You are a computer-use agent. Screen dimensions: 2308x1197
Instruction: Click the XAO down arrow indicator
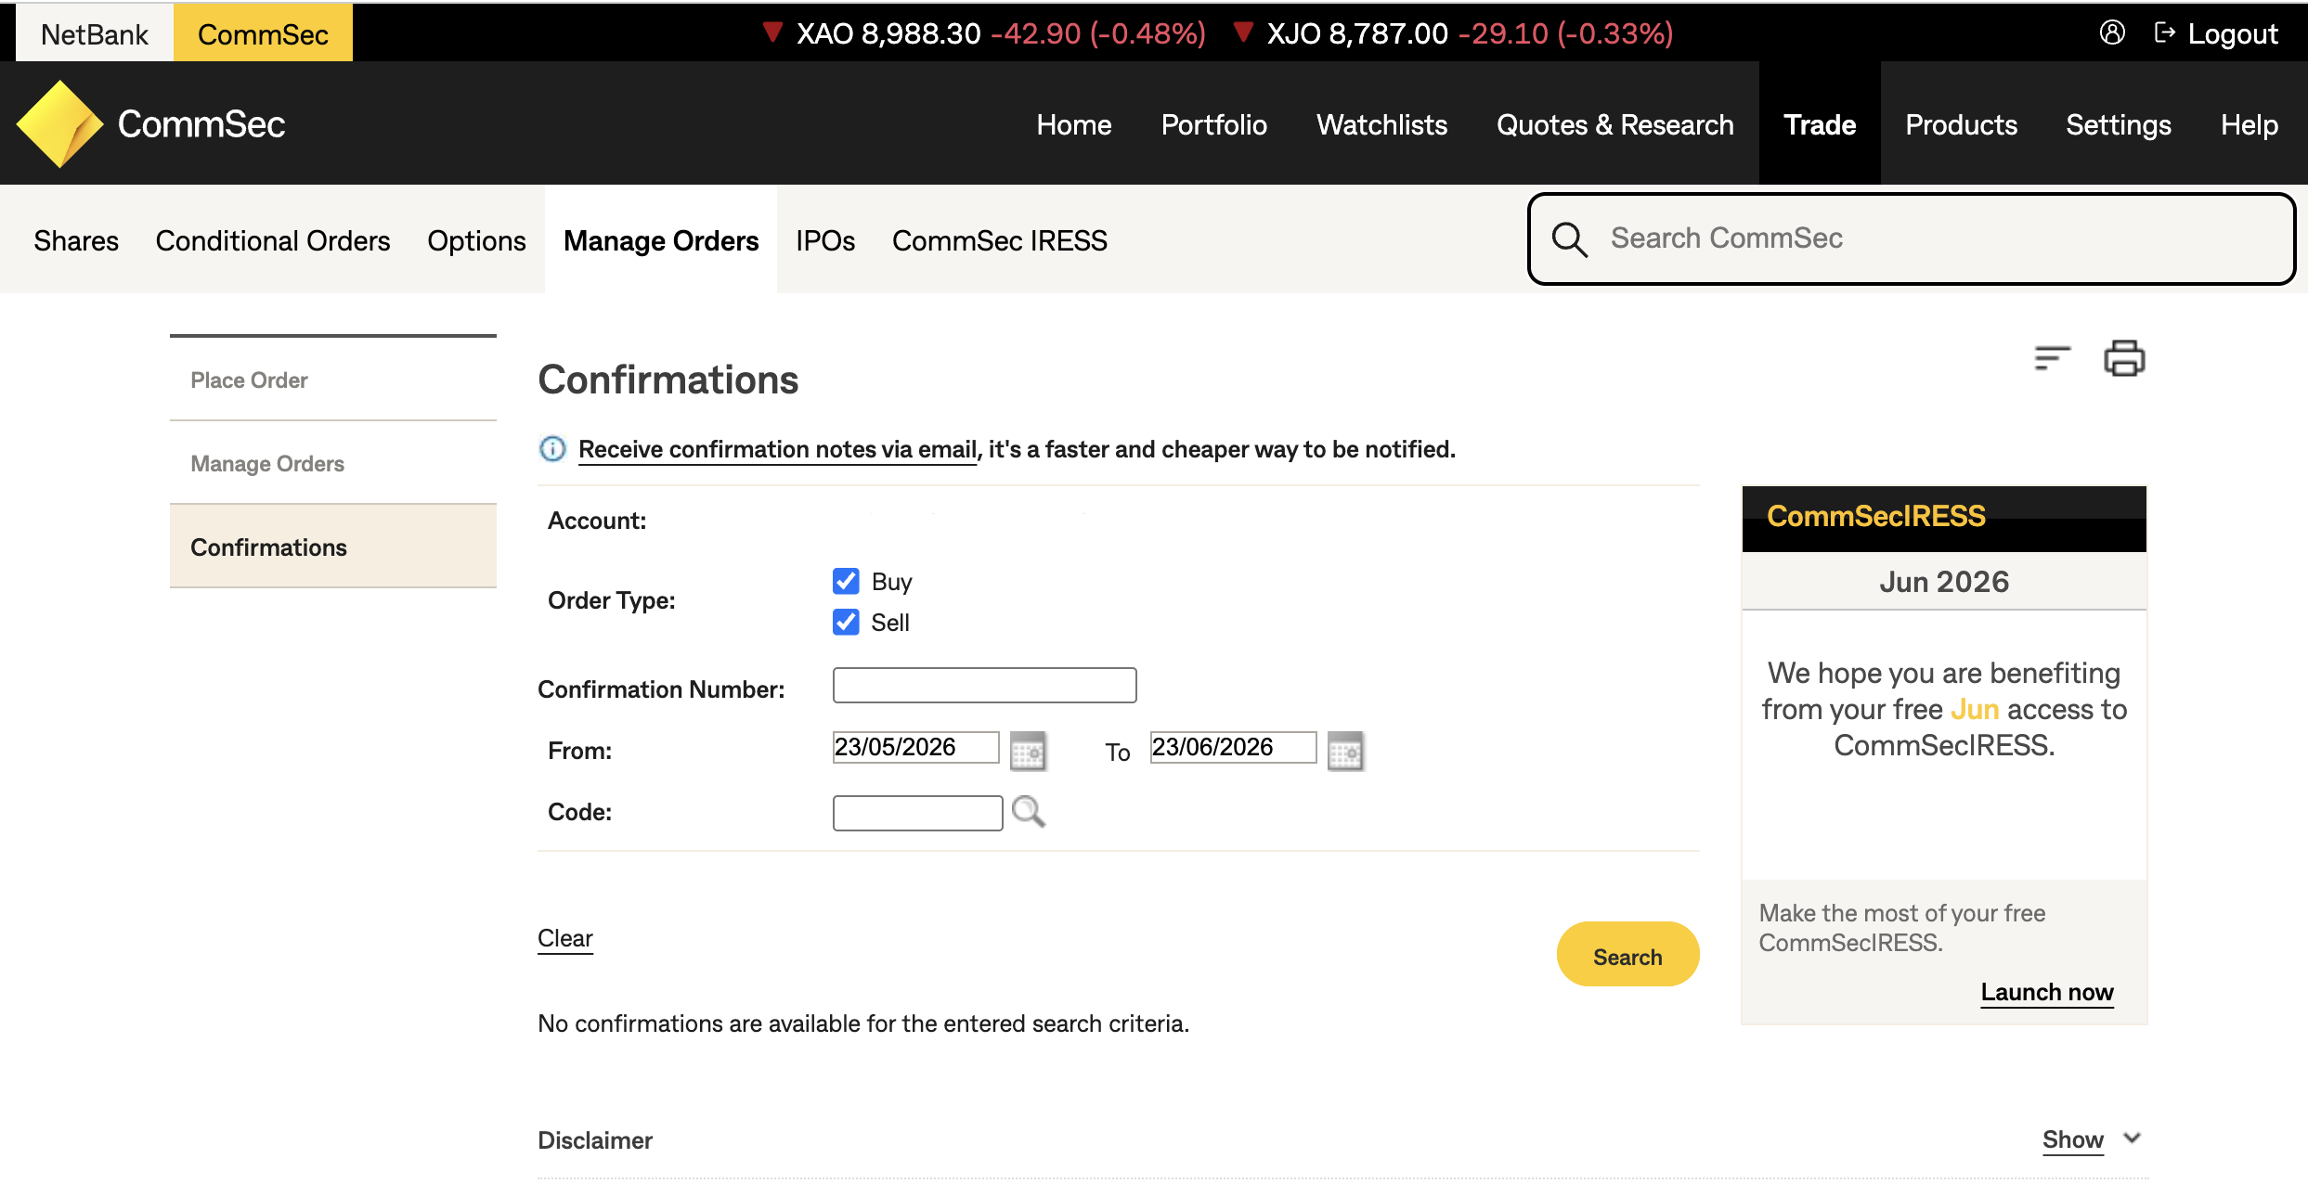coord(772,32)
